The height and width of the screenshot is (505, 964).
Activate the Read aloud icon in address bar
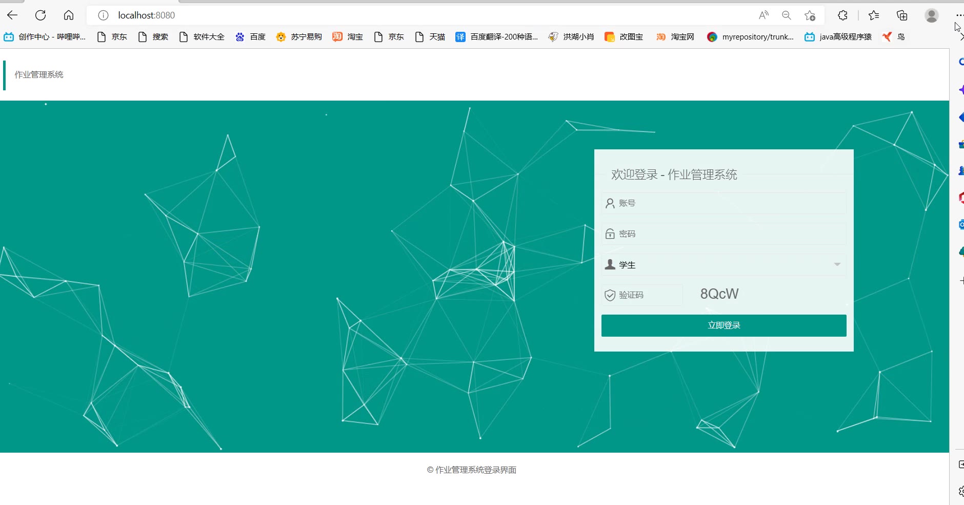coord(764,15)
